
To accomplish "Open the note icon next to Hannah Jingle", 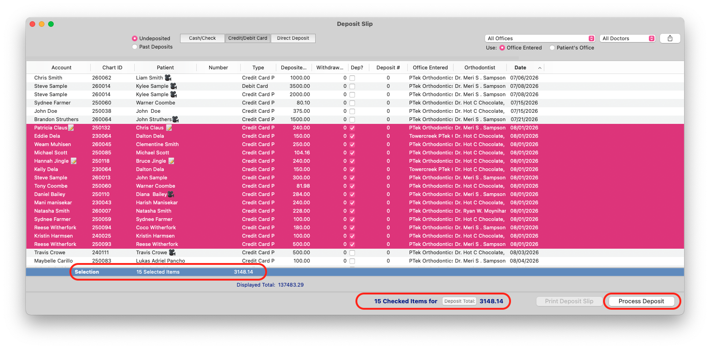I will (73, 161).
